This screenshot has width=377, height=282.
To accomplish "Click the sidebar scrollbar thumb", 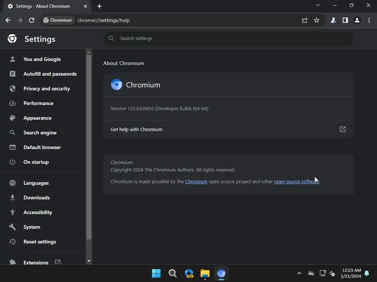I will [89, 147].
